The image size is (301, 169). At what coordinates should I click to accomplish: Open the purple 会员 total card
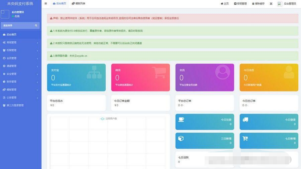(205, 77)
